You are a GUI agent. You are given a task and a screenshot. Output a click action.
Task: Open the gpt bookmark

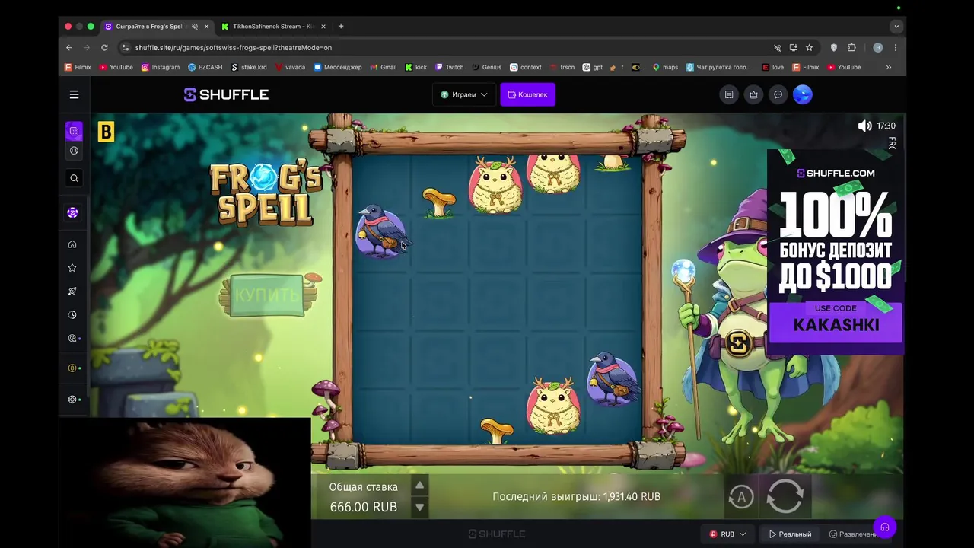point(593,67)
